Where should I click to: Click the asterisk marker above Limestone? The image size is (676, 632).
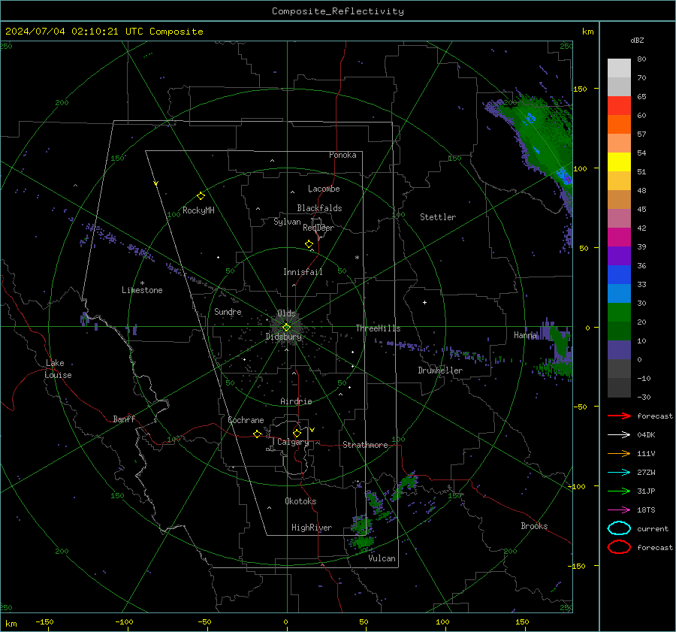point(142,283)
